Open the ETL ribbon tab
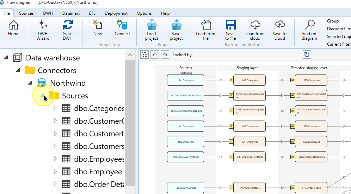Screen dimensions: 351x194 coord(92,13)
